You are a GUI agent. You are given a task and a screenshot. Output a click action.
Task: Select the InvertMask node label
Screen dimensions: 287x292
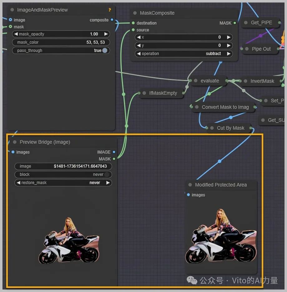click(x=262, y=81)
